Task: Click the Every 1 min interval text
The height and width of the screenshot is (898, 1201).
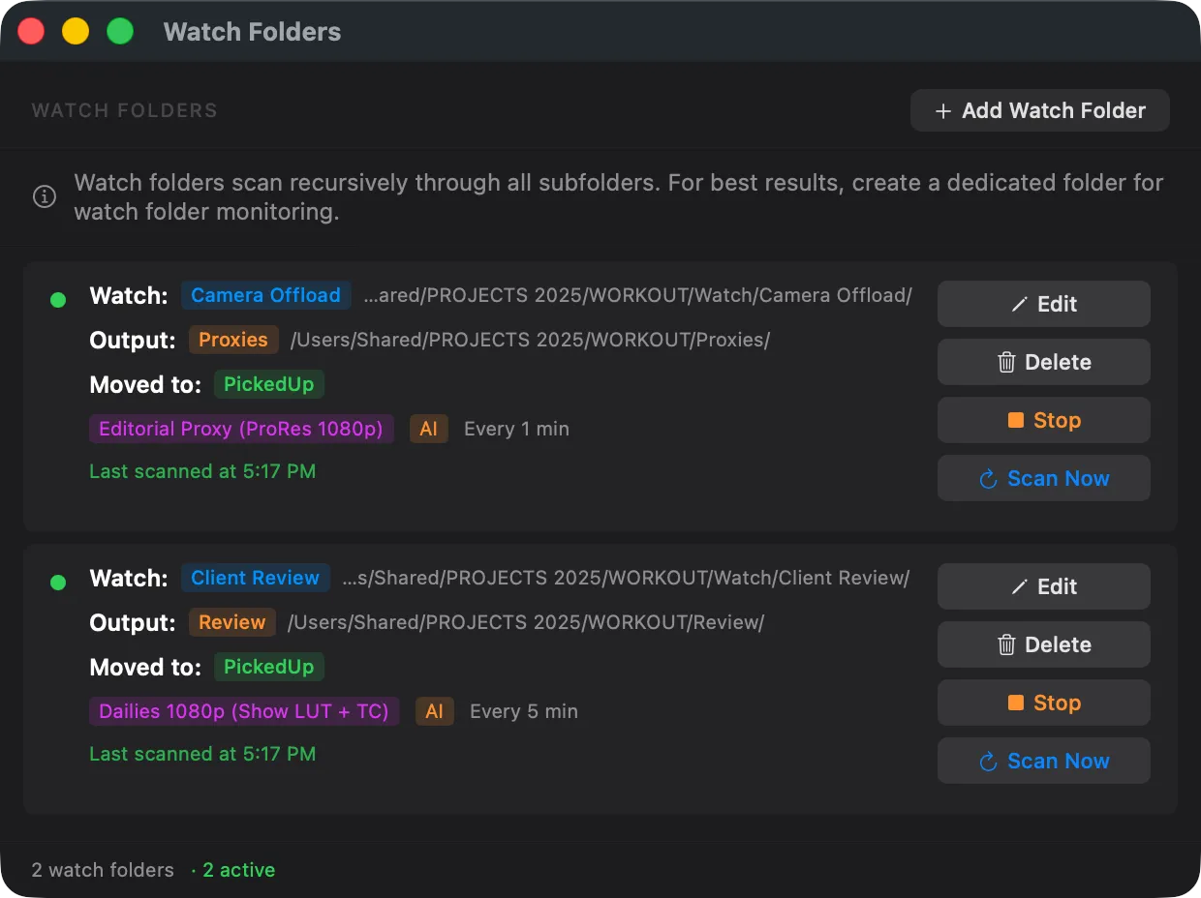Action: point(516,429)
